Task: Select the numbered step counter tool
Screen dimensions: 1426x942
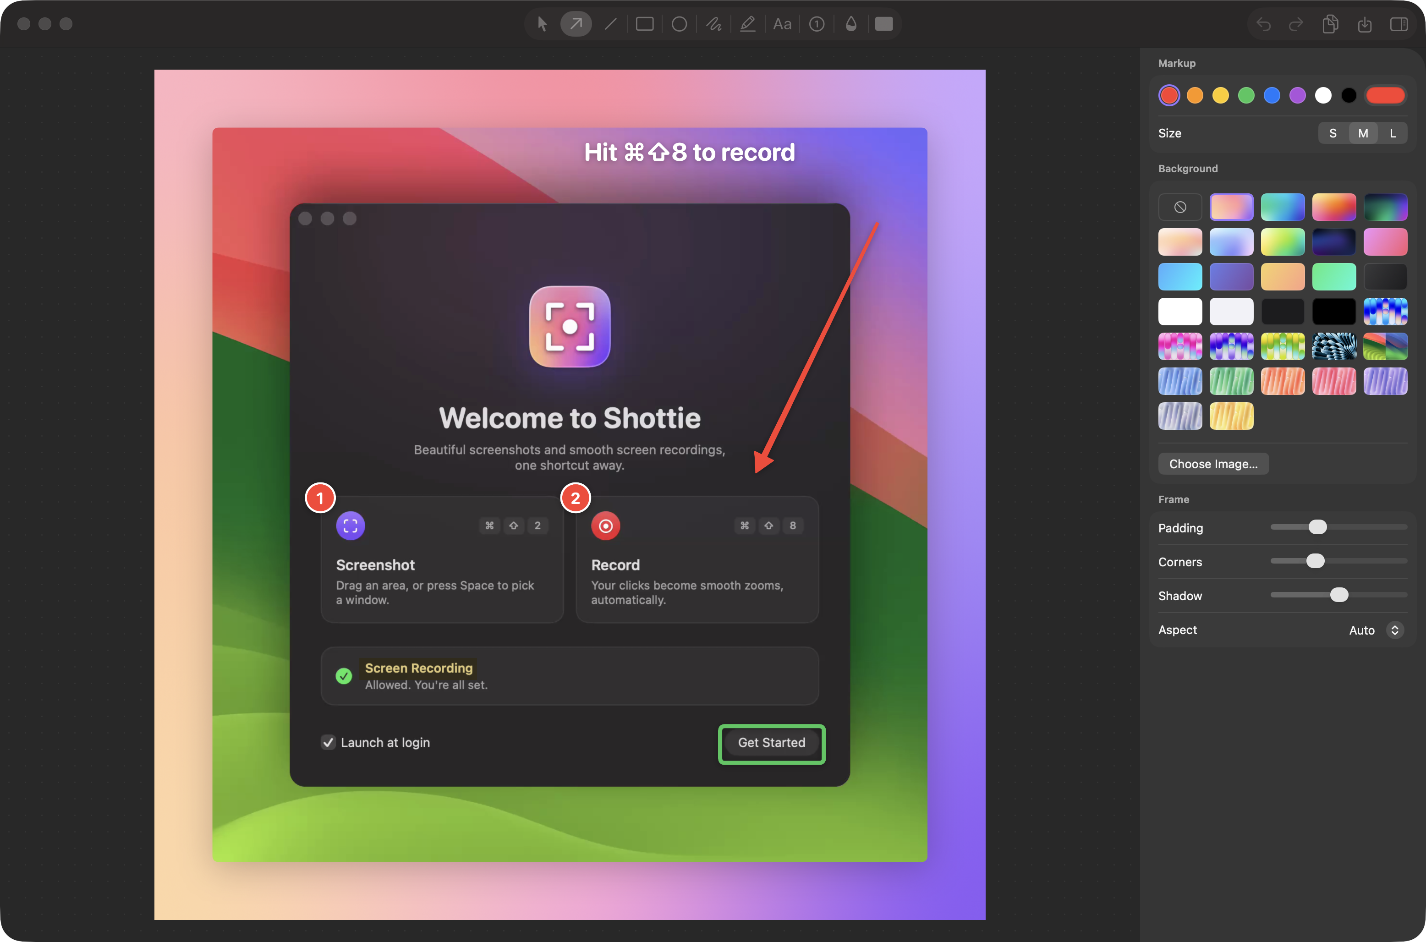Action: 816,24
